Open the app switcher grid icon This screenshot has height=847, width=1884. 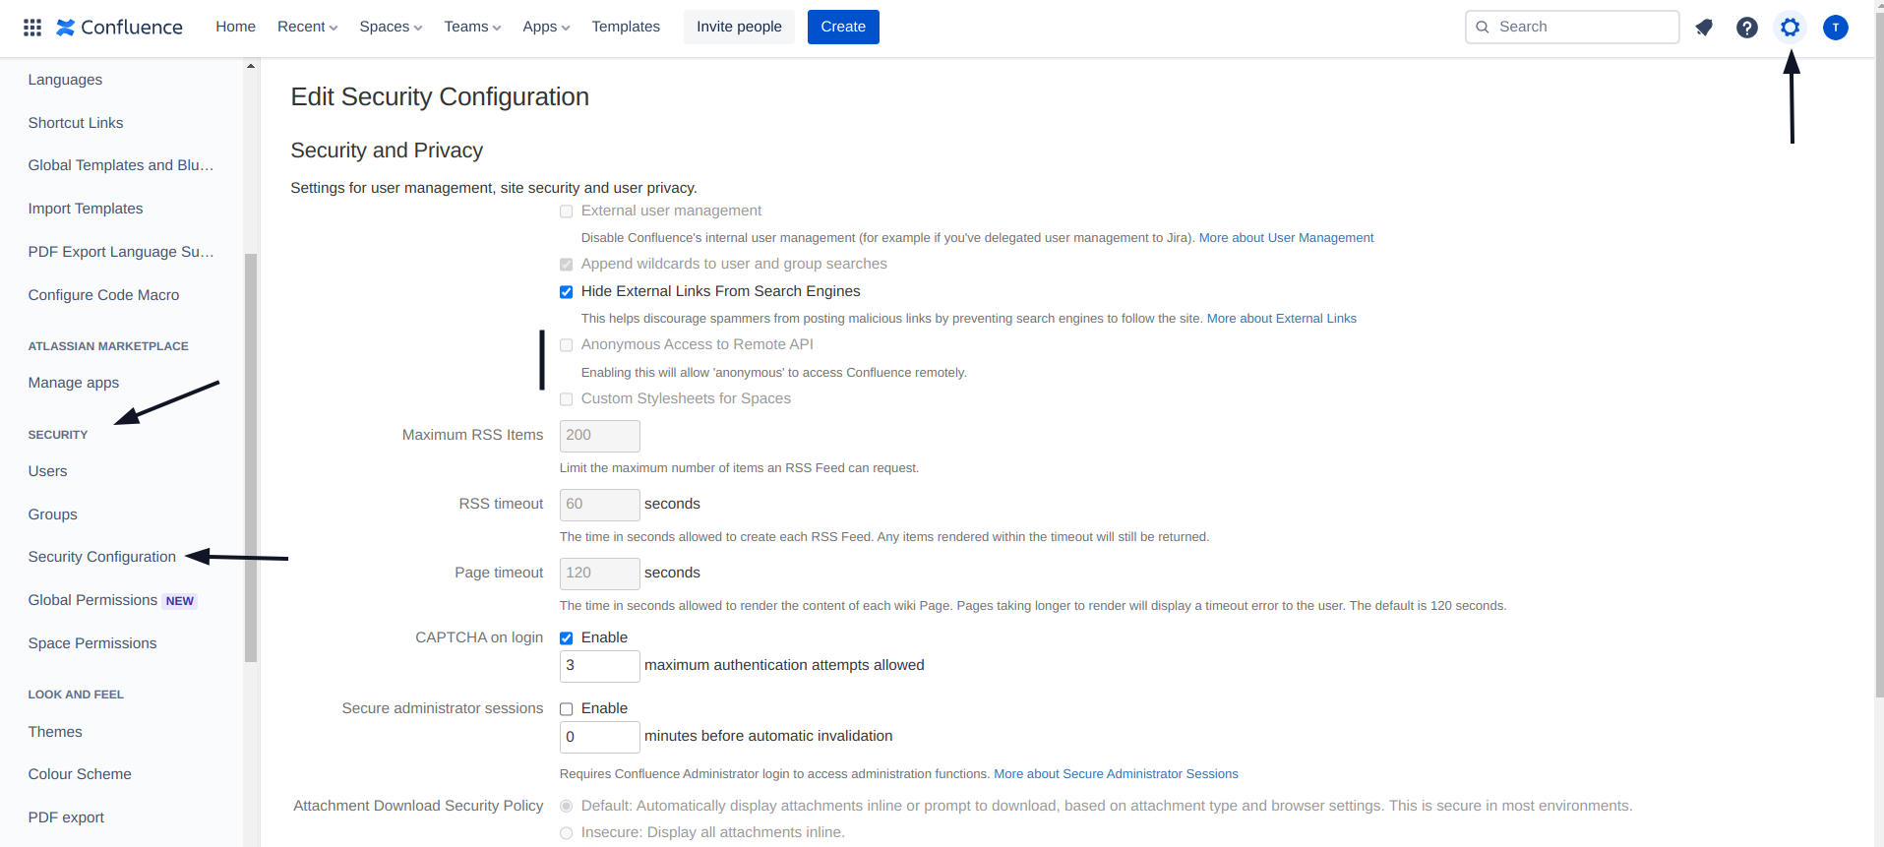[x=32, y=27]
